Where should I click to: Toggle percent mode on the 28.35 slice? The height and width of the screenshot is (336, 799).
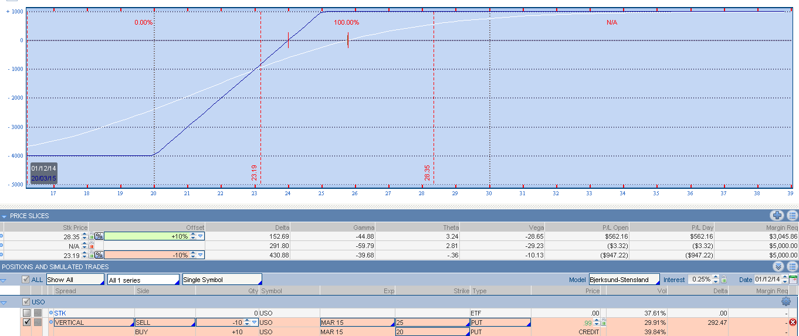[x=99, y=236]
